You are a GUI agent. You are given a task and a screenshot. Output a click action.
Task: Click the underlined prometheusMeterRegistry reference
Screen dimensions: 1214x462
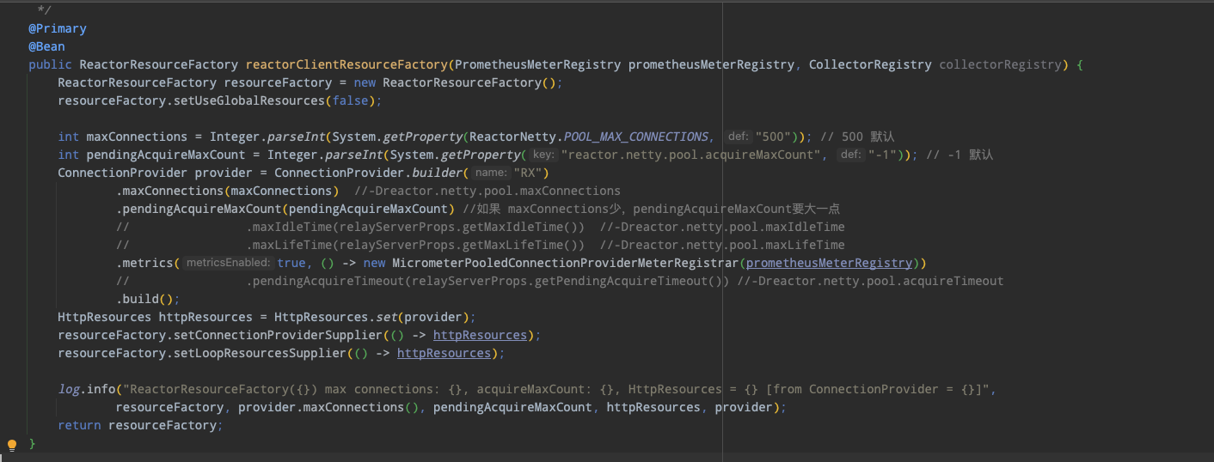[829, 263]
